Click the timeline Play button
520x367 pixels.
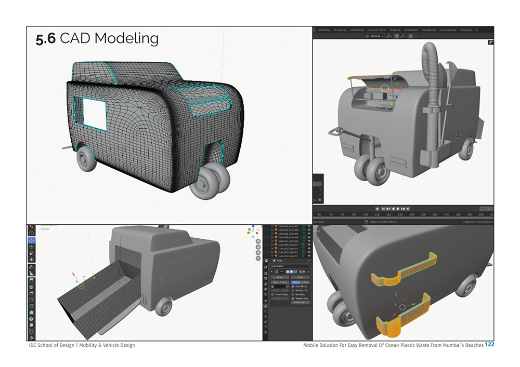click(x=398, y=209)
